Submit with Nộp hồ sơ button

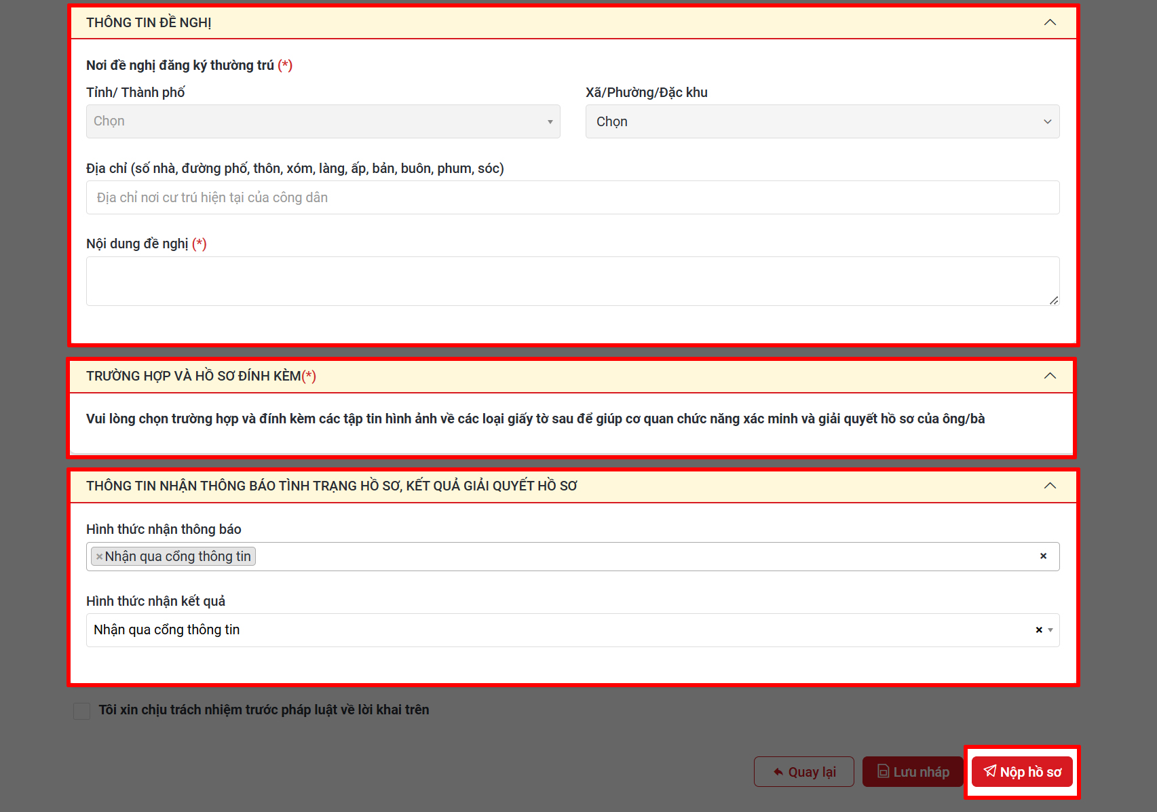click(1022, 772)
